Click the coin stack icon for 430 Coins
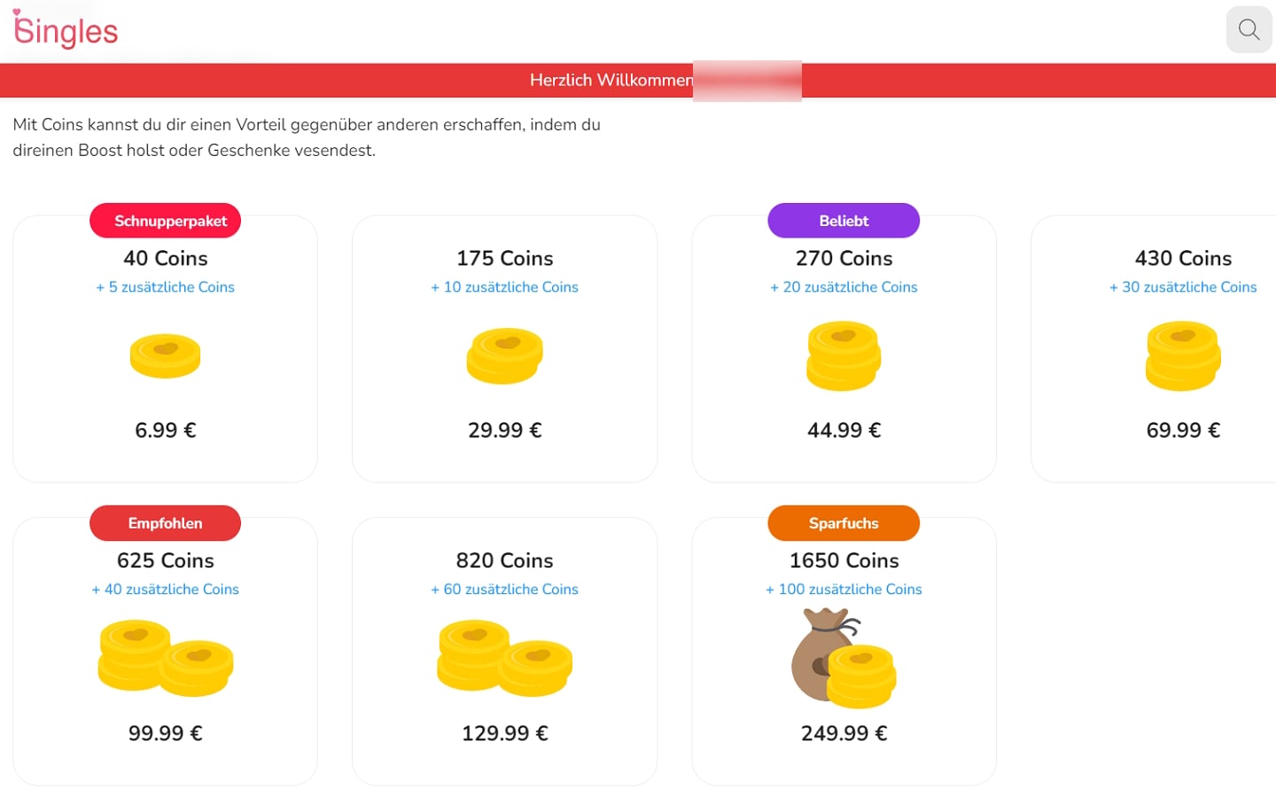Screen dimensions: 1276x798 click(x=1183, y=356)
